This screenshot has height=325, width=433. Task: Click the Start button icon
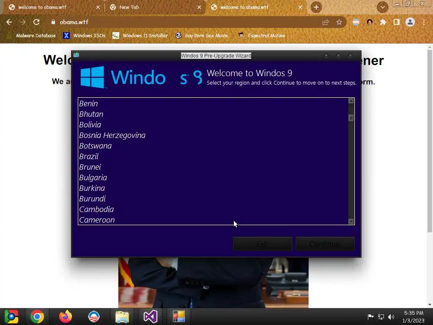click(11, 317)
